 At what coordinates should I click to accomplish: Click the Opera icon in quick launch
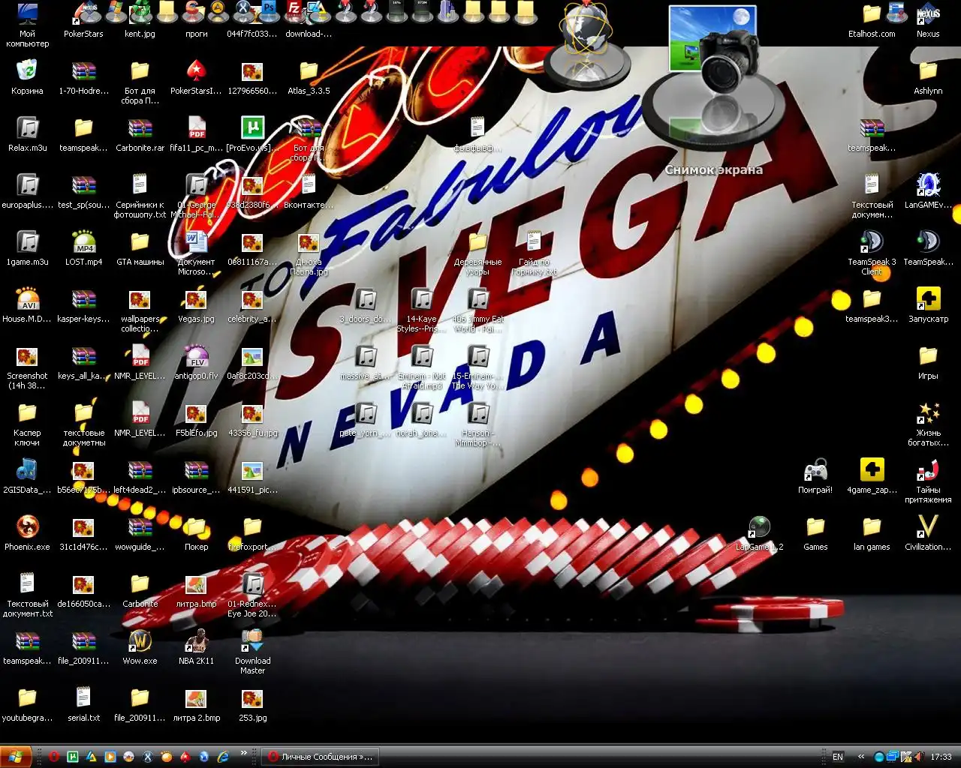[54, 757]
